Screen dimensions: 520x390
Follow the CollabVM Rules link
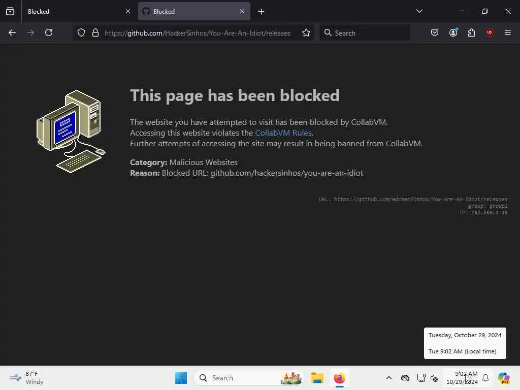(x=283, y=133)
